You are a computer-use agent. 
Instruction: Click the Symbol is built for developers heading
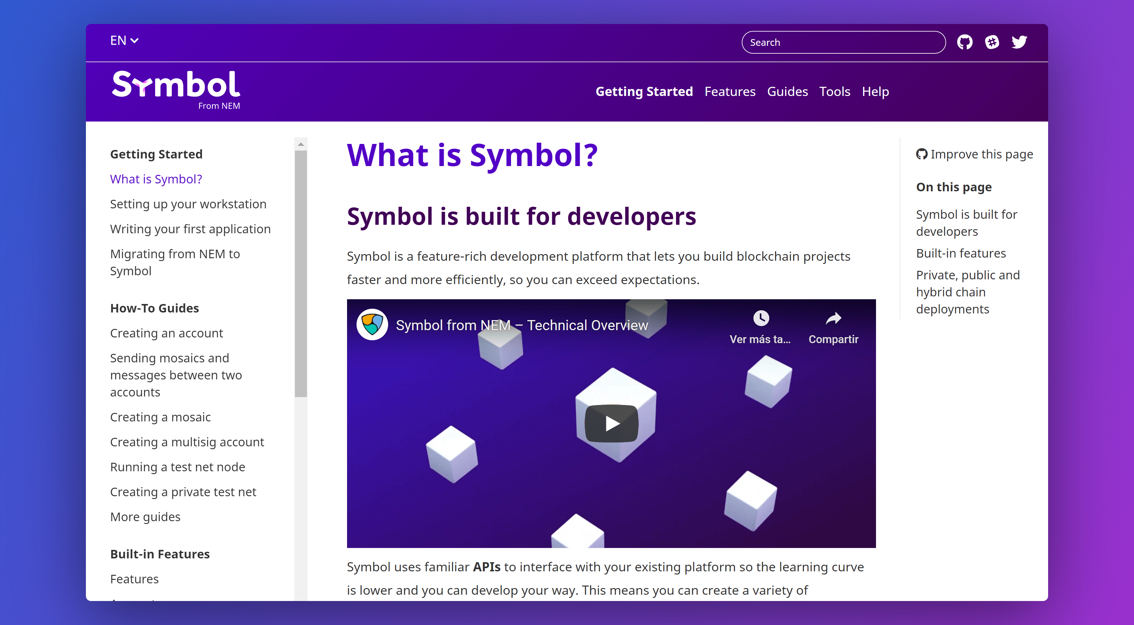pyautogui.click(x=522, y=217)
